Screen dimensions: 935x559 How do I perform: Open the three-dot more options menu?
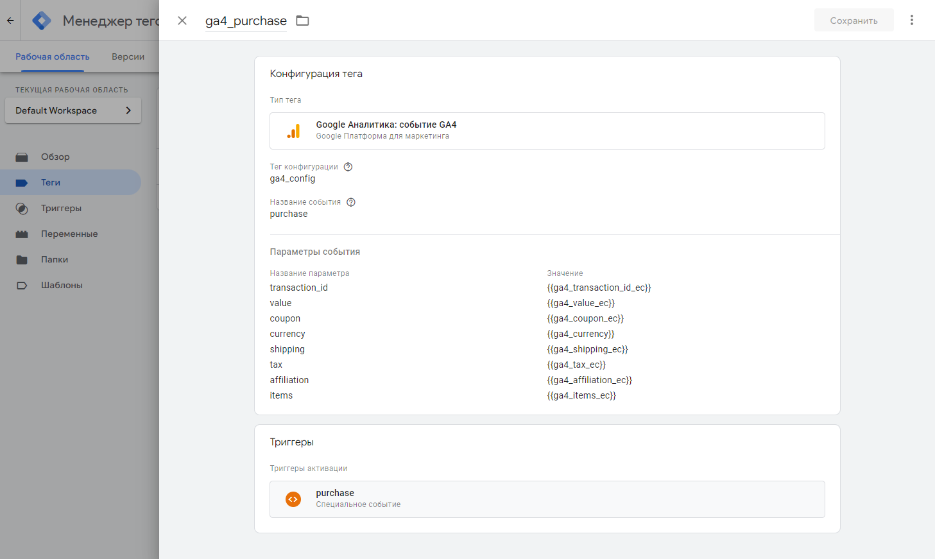[x=911, y=20]
